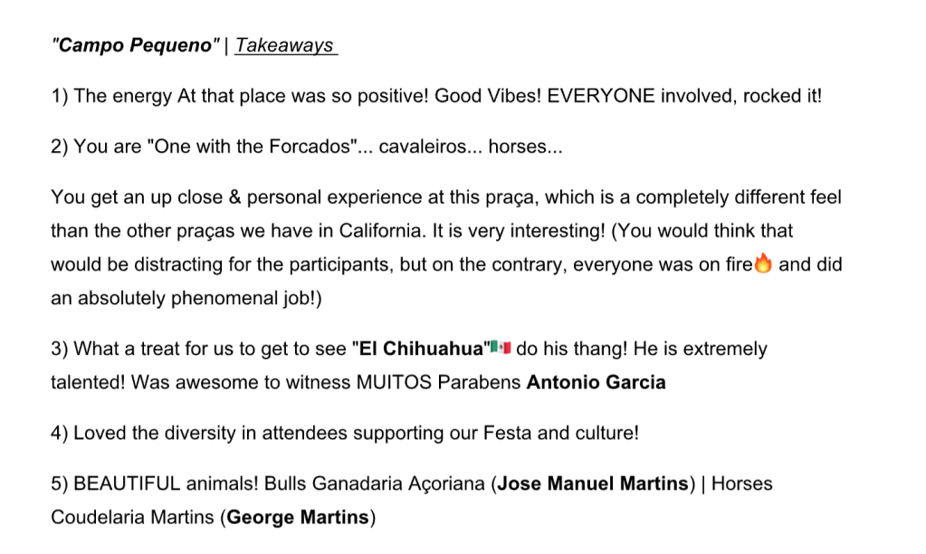Image resolution: width=926 pixels, height=554 pixels.
Task: Click the bold text "El Chihuahua"
Action: 423,349
